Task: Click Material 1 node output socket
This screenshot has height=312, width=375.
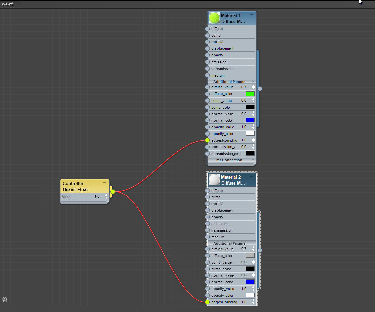Action: [x=260, y=89]
